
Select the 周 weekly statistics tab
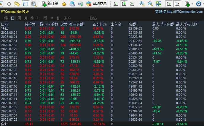(19, 18)
